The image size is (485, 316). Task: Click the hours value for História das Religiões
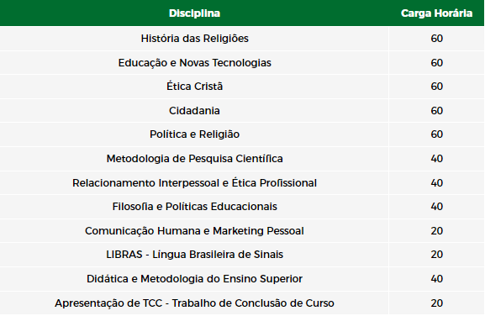point(437,39)
